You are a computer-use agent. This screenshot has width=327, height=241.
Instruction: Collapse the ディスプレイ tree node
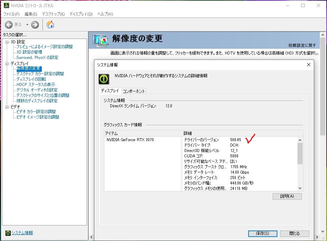coord(7,64)
